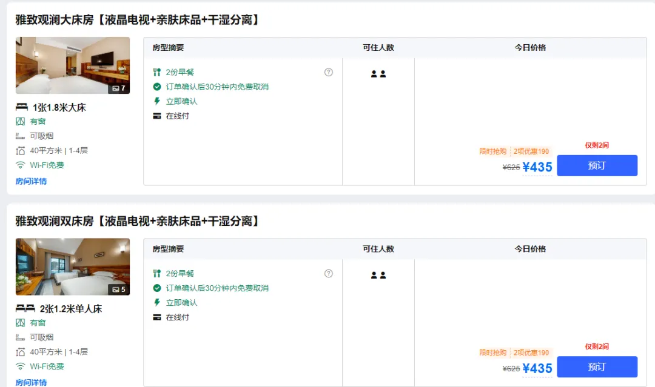Viewport: 655px width, 387px height.
Task: Open photo count badge on twin room image
Action: coord(119,289)
